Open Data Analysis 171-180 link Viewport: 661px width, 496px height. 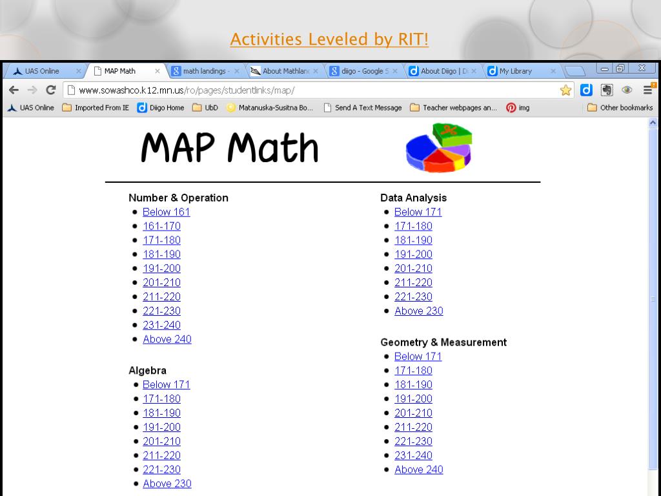point(413,226)
